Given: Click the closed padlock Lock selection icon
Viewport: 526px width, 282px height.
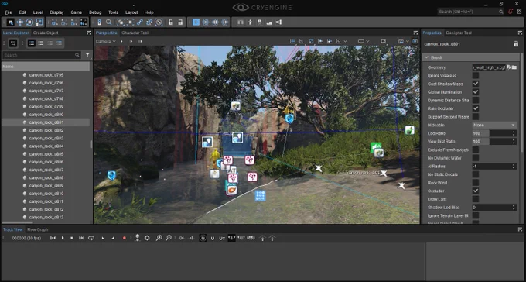Looking at the screenshot, I should (171, 22).
